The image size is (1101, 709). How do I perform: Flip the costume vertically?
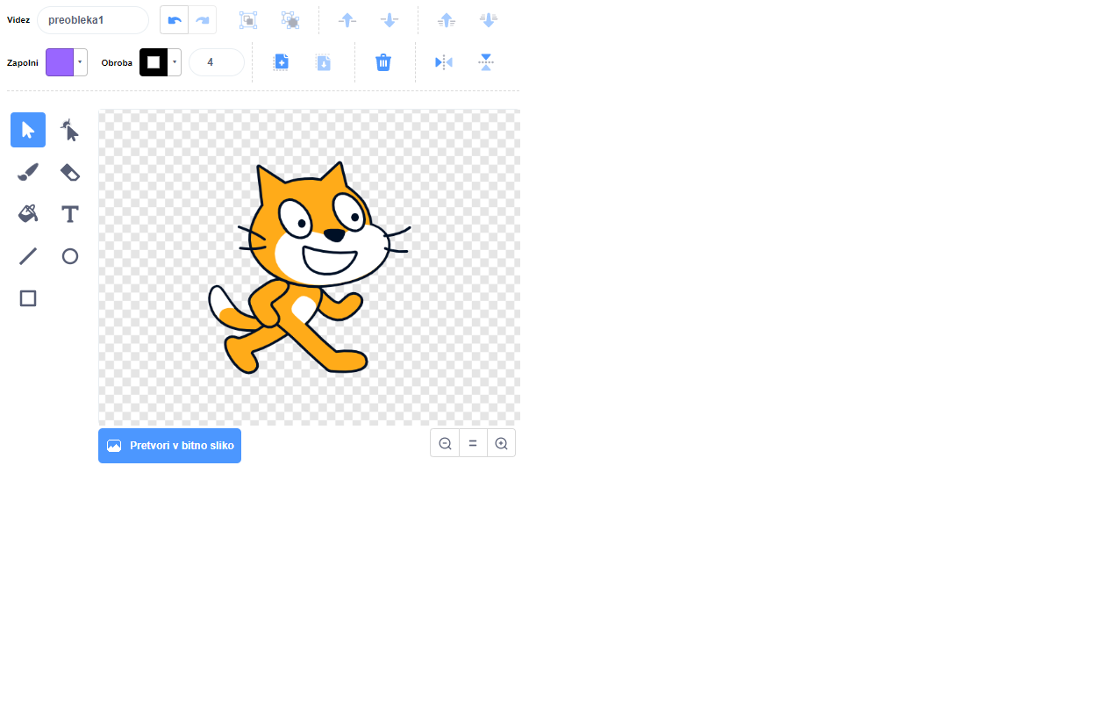pos(485,61)
